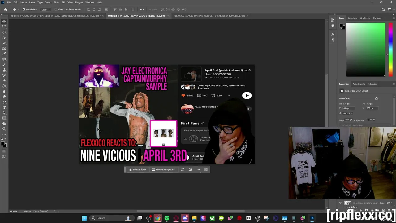Select the Move tool in the toolbar

pos(4,21)
